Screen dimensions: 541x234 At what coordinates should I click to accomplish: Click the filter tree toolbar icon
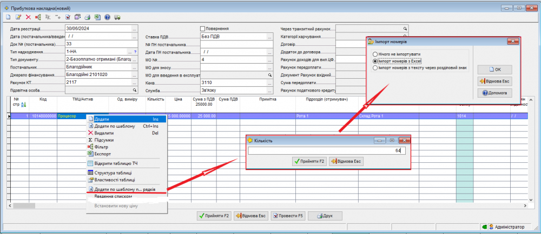coord(38,17)
